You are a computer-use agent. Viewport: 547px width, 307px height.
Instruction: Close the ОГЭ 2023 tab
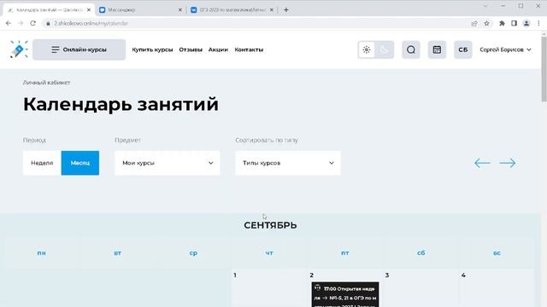click(x=272, y=9)
